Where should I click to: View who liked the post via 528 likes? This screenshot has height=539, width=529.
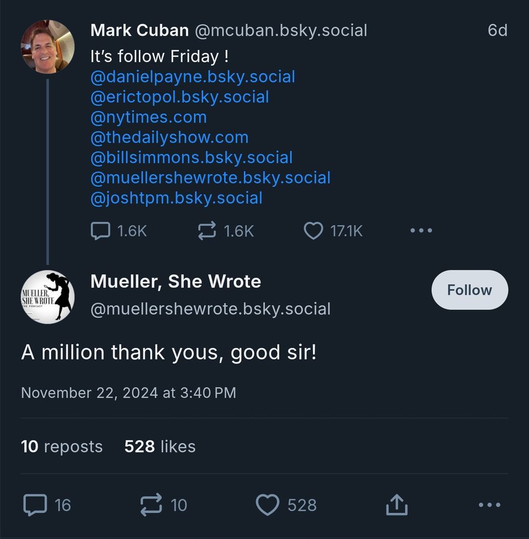tap(160, 446)
